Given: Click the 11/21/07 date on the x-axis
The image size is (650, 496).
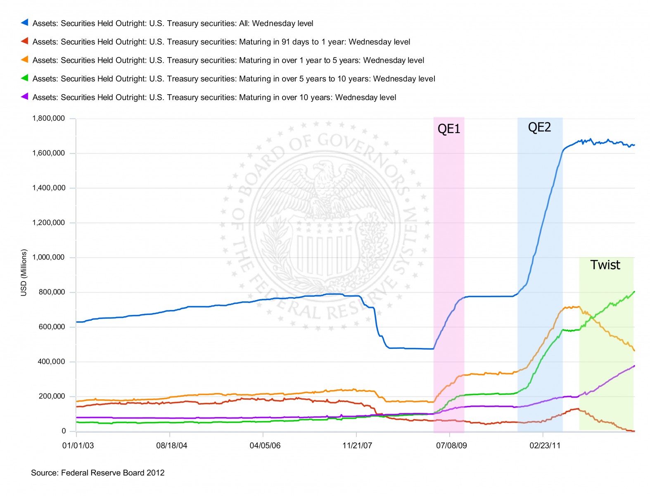Looking at the screenshot, I should pos(357,446).
